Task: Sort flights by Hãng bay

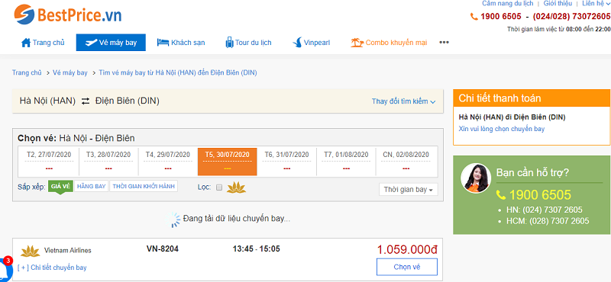Action: (92, 186)
